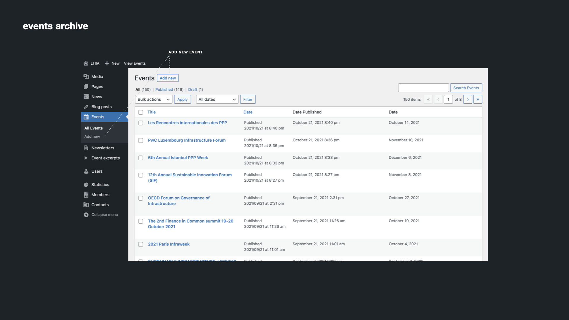Open Les Rencontres internationales des PPP event

(188, 123)
